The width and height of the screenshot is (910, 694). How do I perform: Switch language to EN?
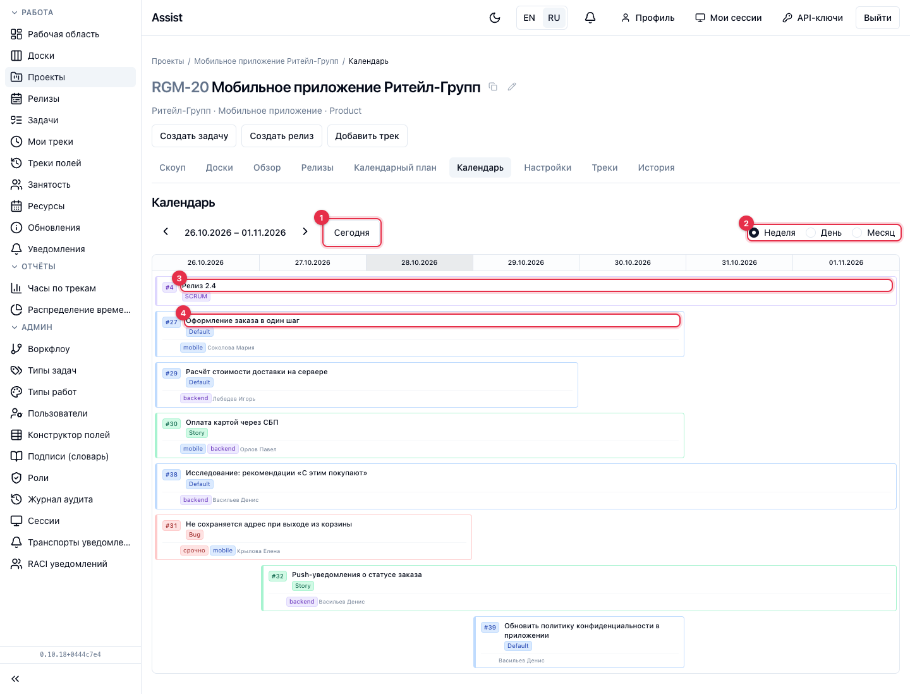[530, 18]
